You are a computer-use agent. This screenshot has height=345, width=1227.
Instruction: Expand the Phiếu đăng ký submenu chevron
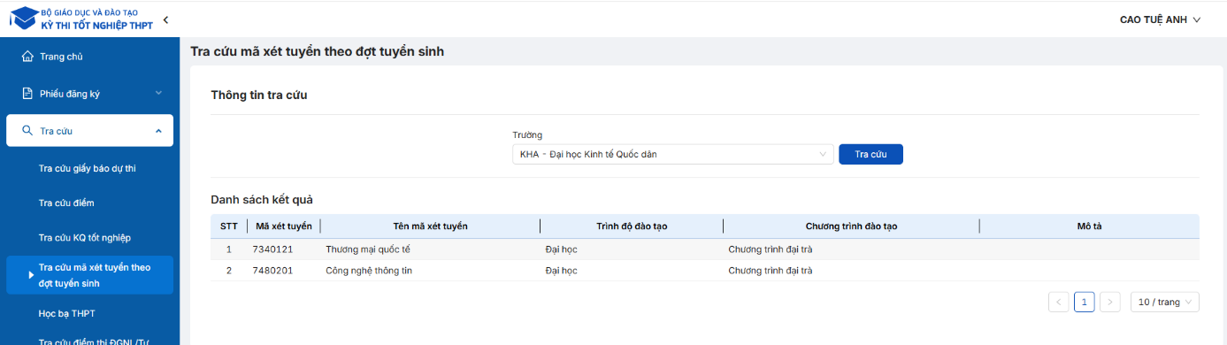(158, 93)
